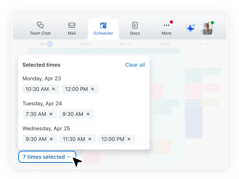
Task: Remove the Tuesday 9:30 AM time
Action: tap(88, 114)
